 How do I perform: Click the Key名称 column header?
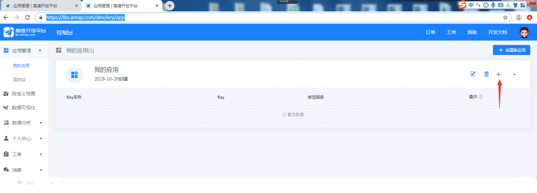[x=74, y=97]
